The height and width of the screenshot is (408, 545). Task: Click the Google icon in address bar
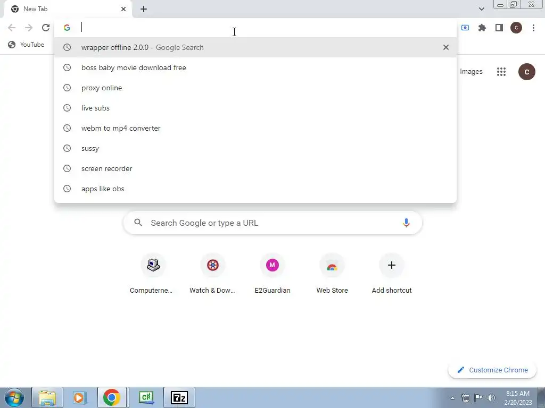(67, 28)
